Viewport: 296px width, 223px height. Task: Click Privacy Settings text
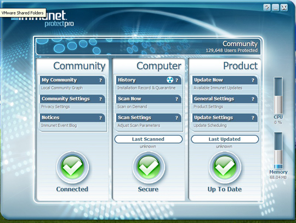click(55, 107)
